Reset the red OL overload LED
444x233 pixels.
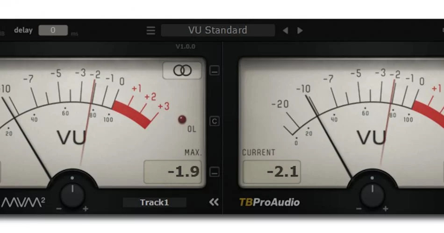(182, 119)
